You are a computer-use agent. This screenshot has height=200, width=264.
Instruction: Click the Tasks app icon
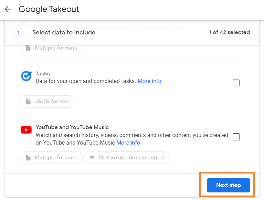coord(26,76)
